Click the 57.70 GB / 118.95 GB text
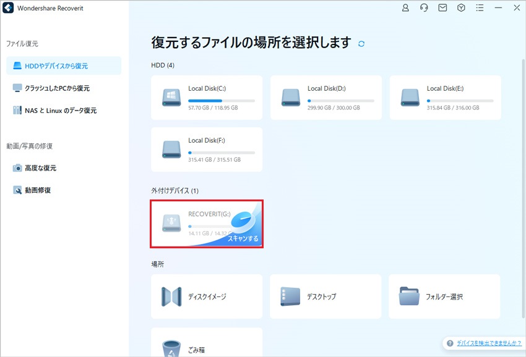The height and width of the screenshot is (357, 526). pos(213,108)
